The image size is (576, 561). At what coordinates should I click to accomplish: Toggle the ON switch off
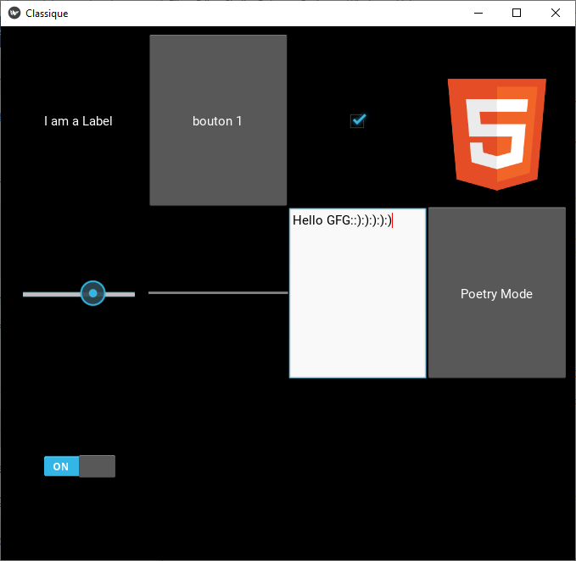80,466
